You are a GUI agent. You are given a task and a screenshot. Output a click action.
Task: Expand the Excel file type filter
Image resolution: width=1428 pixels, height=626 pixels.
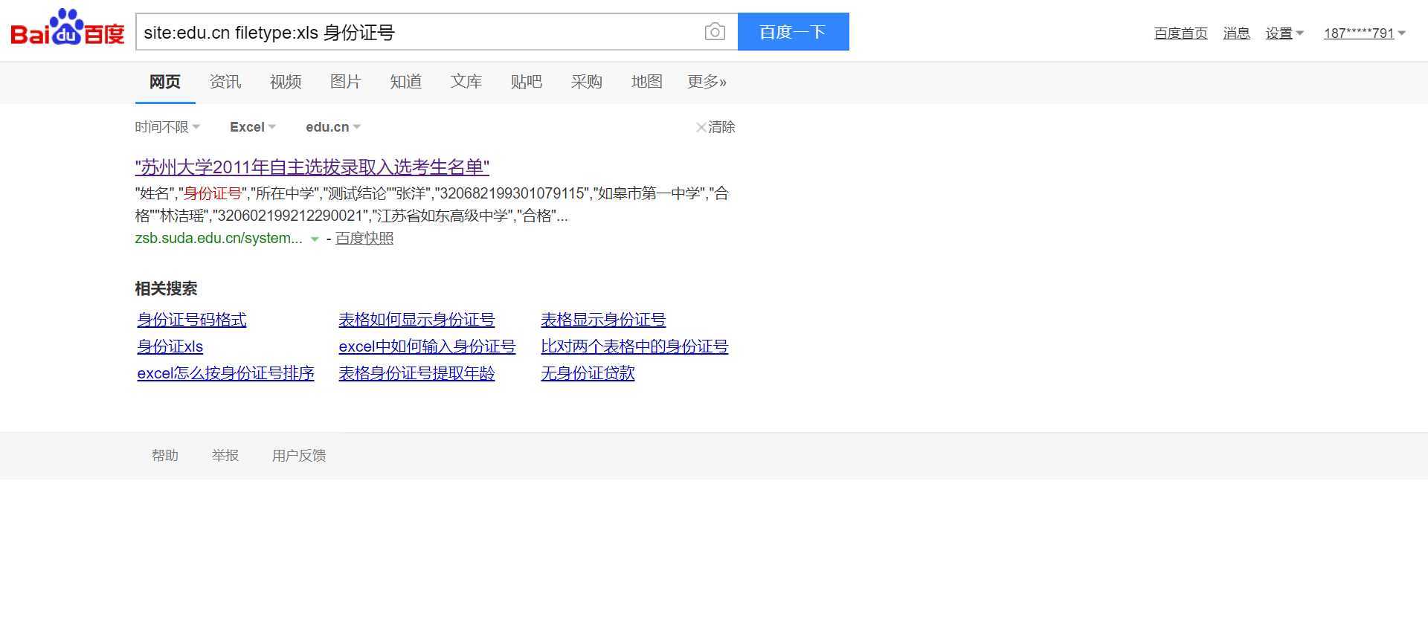[x=253, y=127]
